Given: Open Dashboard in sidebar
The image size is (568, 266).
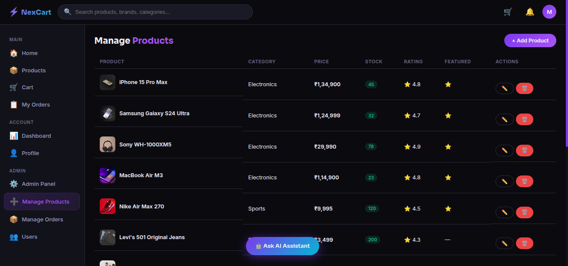Looking at the screenshot, I should 42,136.
